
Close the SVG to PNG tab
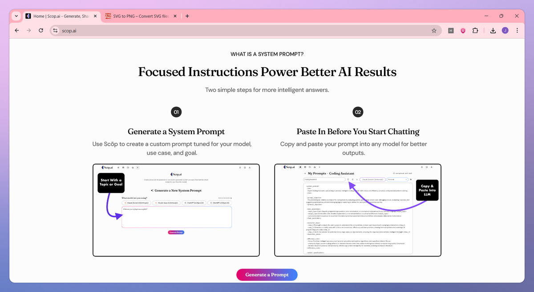(174, 16)
